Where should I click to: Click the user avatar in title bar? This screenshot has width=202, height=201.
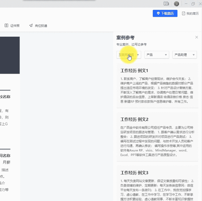[176, 4]
